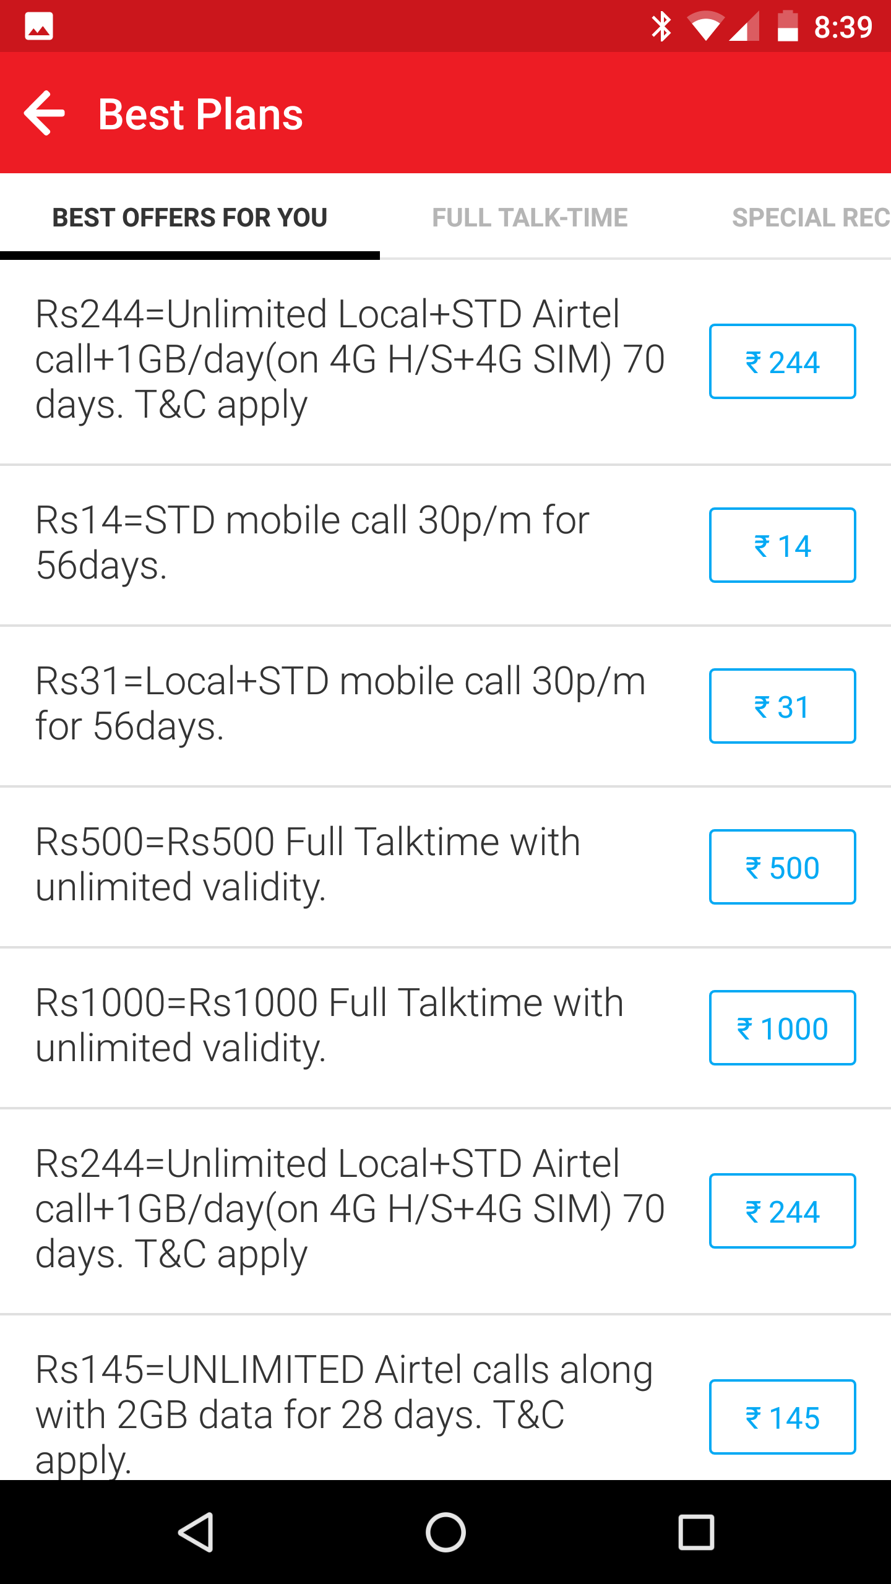The width and height of the screenshot is (891, 1584).
Task: Select the first ₹ 244 recharge button
Action: 782,361
